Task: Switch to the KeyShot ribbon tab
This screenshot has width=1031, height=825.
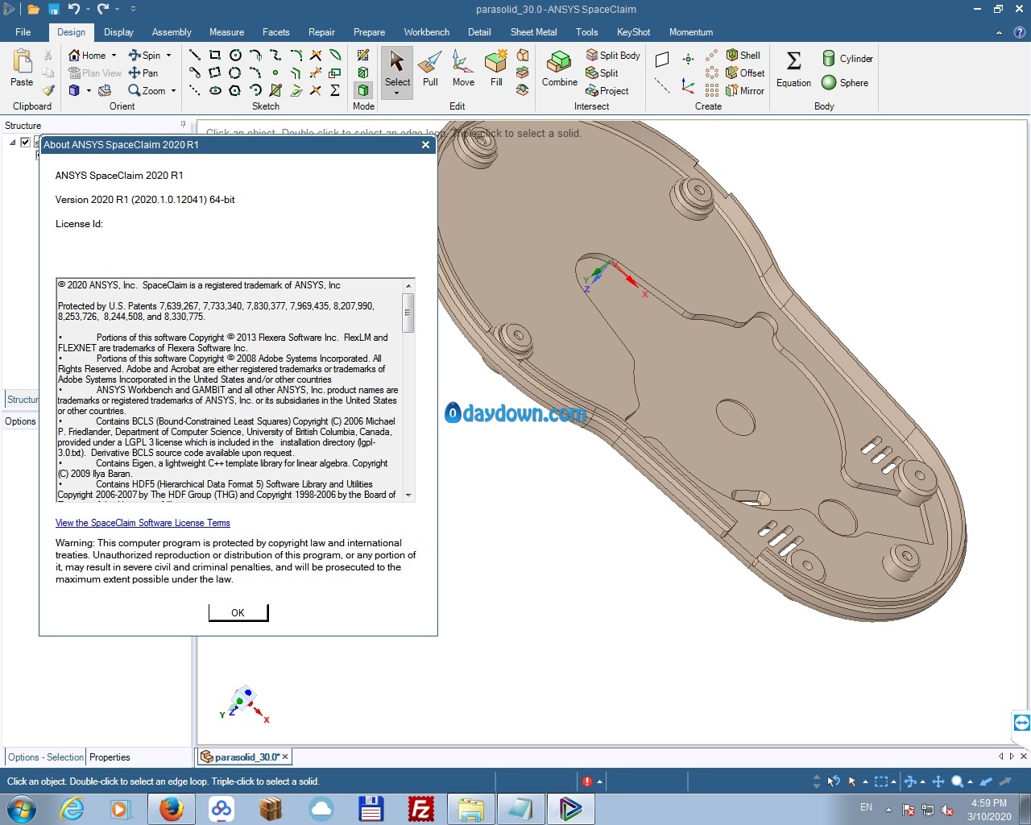Action: click(x=633, y=32)
